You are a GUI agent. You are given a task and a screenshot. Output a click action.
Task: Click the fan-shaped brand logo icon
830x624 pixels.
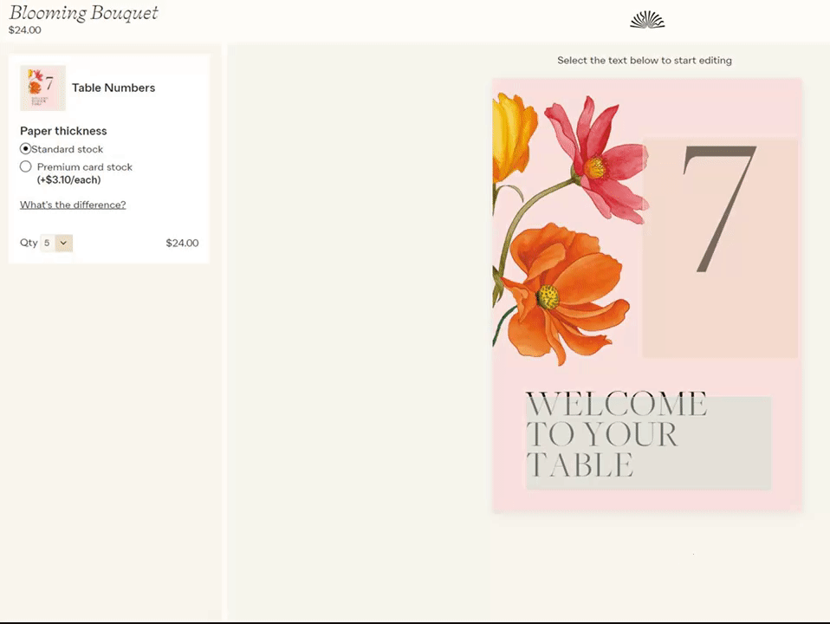pos(647,20)
